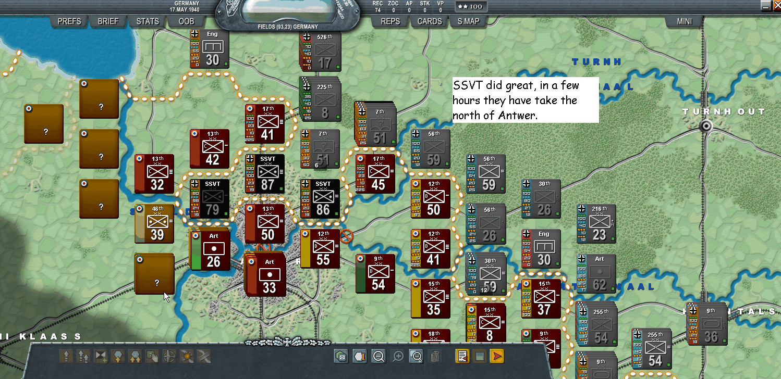Select the French Art unit numbered 26
781x379 pixels.
[210, 250]
